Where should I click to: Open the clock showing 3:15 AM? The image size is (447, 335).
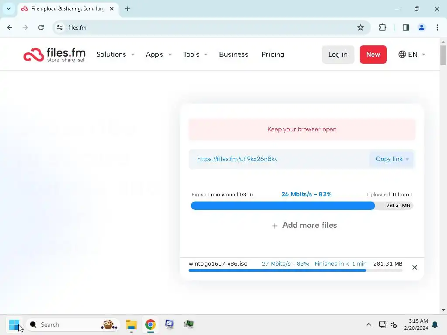coord(416,325)
